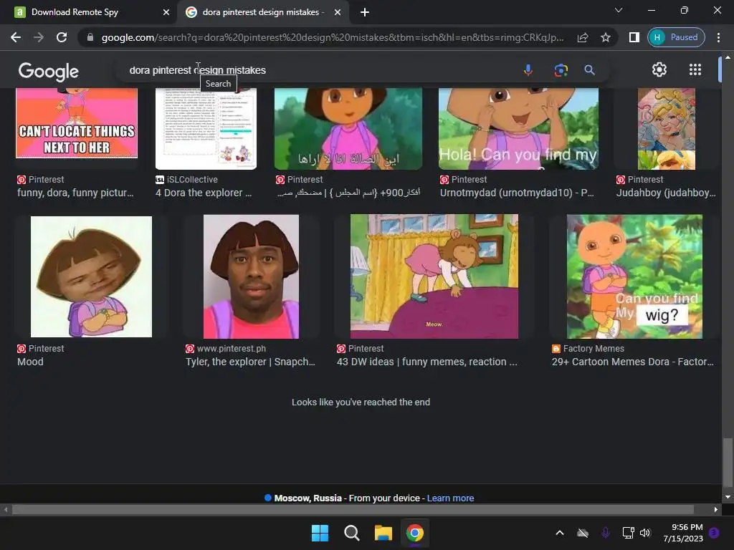Click in the search query field
This screenshot has width=734, height=550.
(318, 70)
